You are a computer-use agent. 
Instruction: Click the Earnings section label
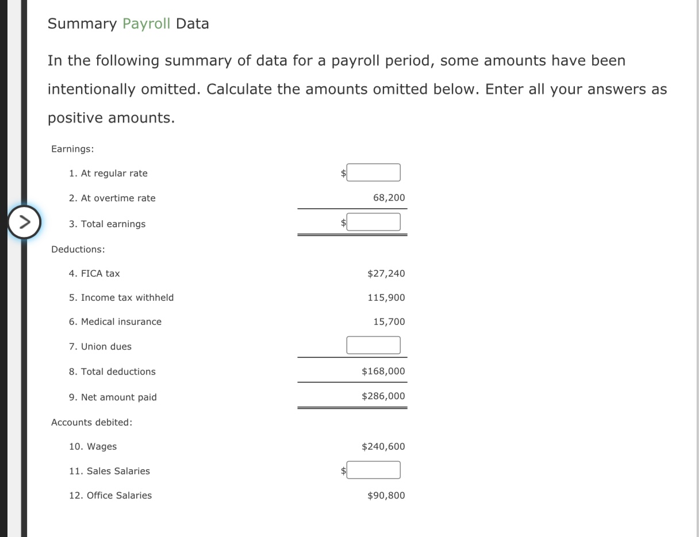click(x=72, y=148)
